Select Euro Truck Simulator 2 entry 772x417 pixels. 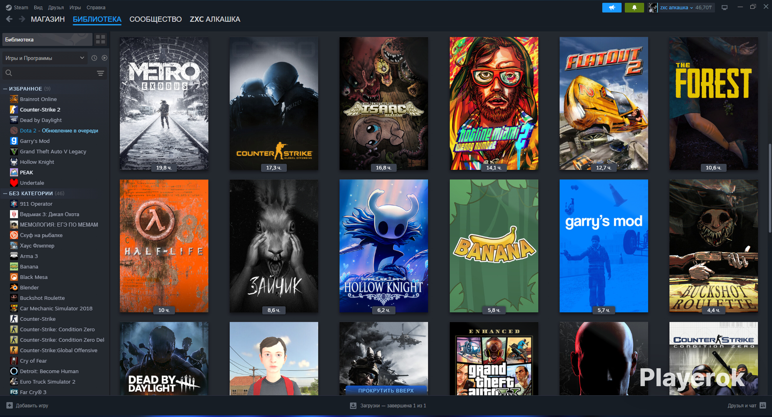(48, 382)
